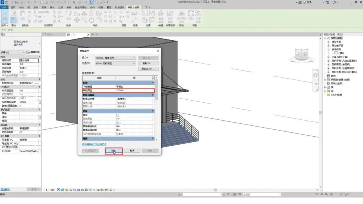Click the 2000.0 structural depth value field

135,90
